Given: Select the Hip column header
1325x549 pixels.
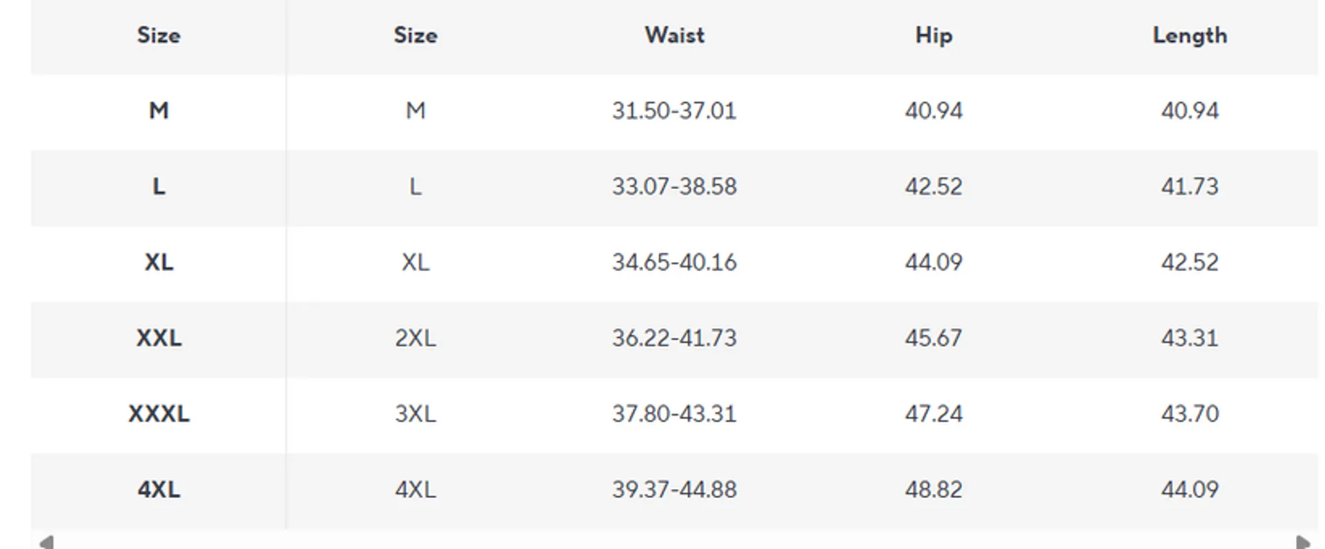Looking at the screenshot, I should click(x=933, y=35).
